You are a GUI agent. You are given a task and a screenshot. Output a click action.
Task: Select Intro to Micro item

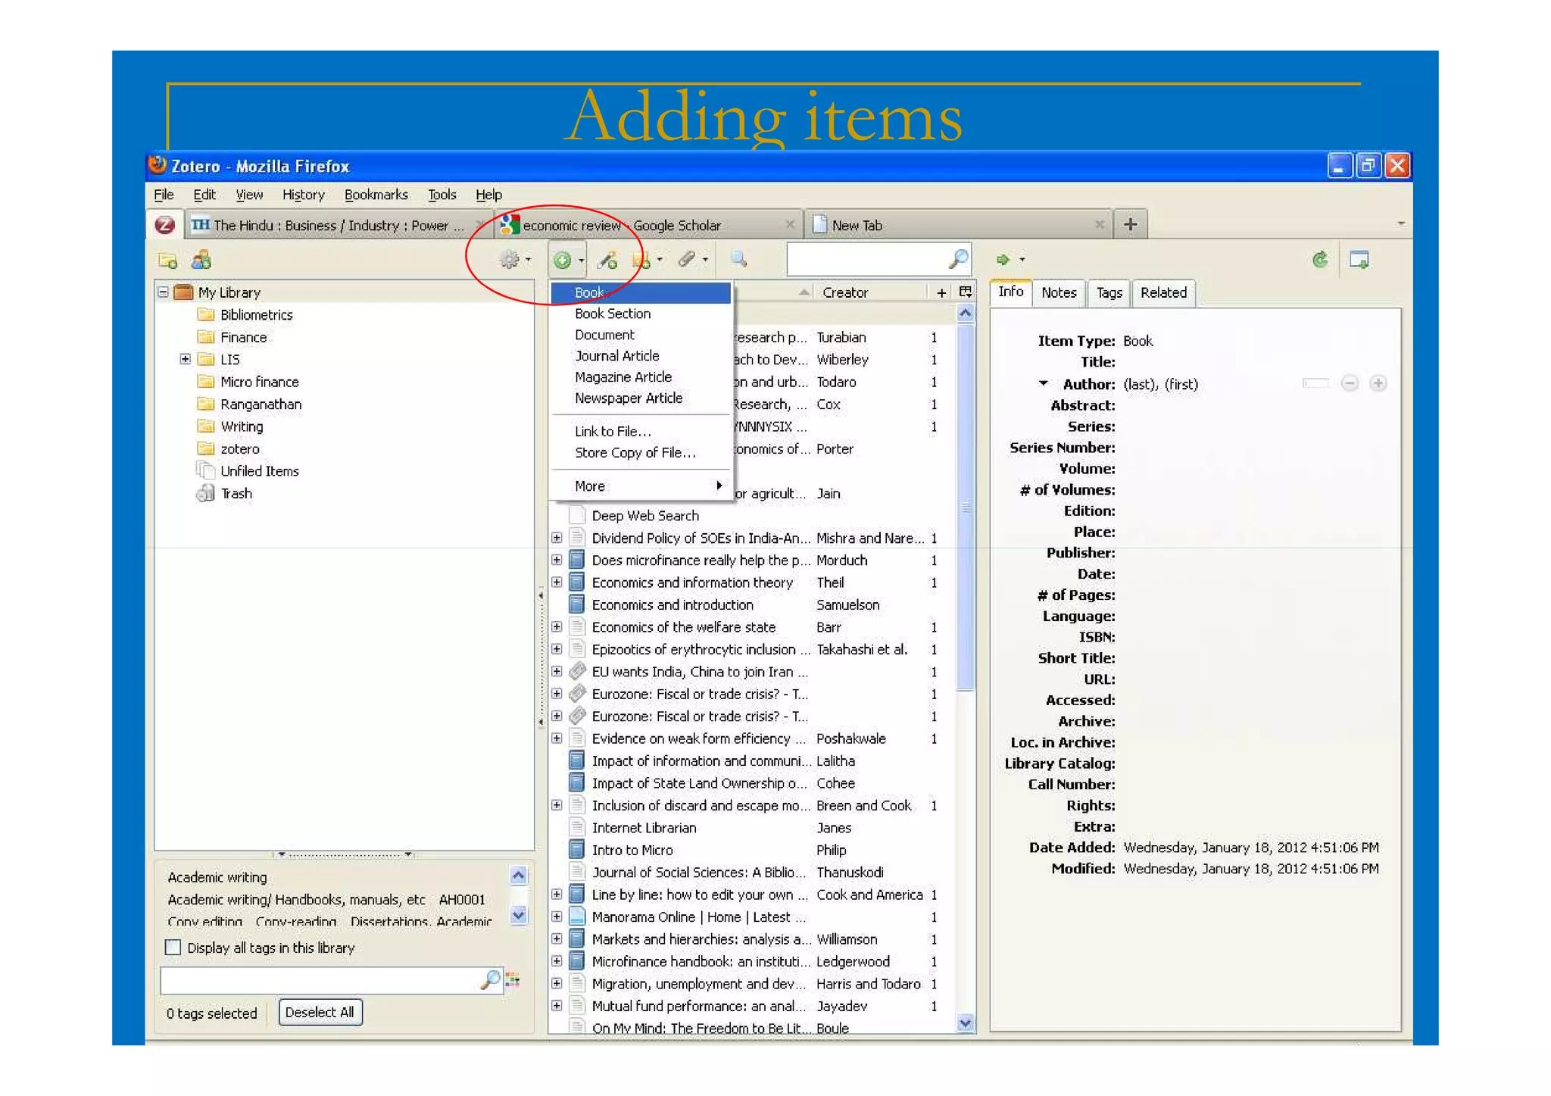click(x=632, y=850)
